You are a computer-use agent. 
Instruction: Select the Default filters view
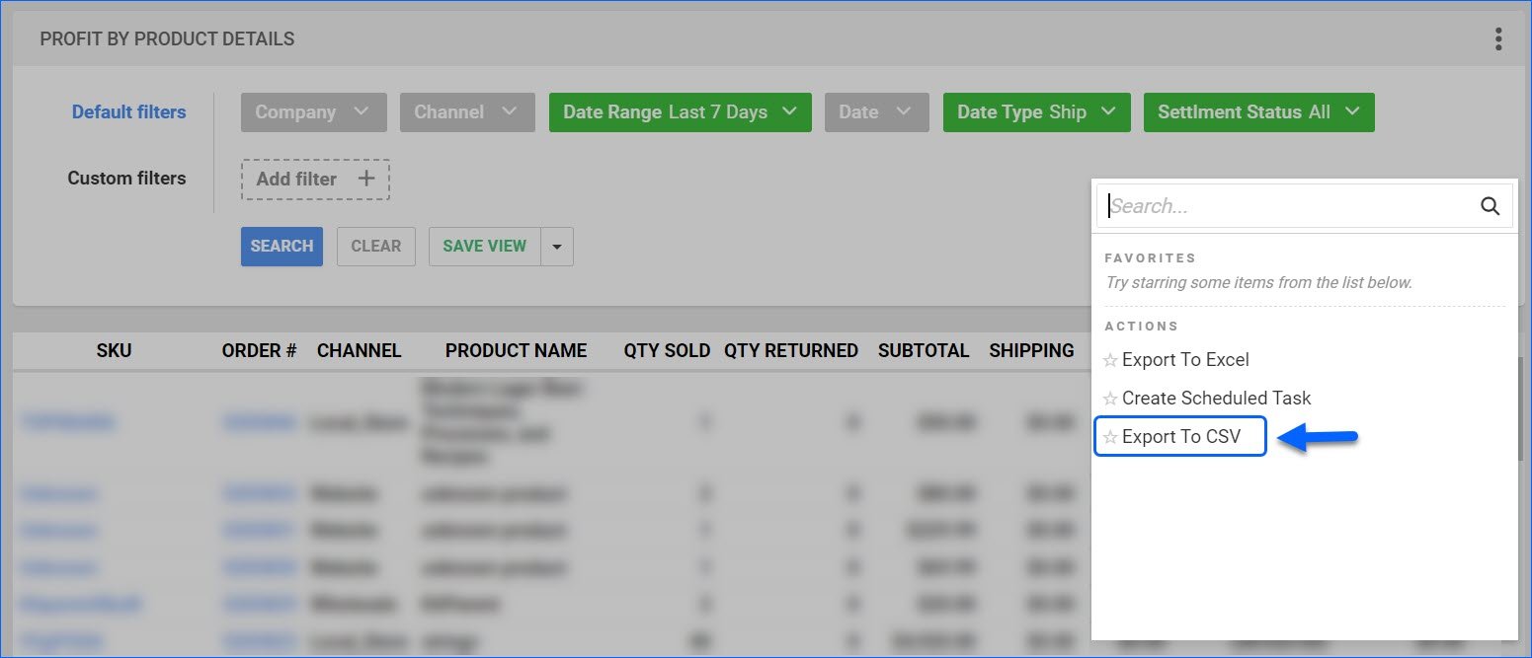(x=128, y=111)
